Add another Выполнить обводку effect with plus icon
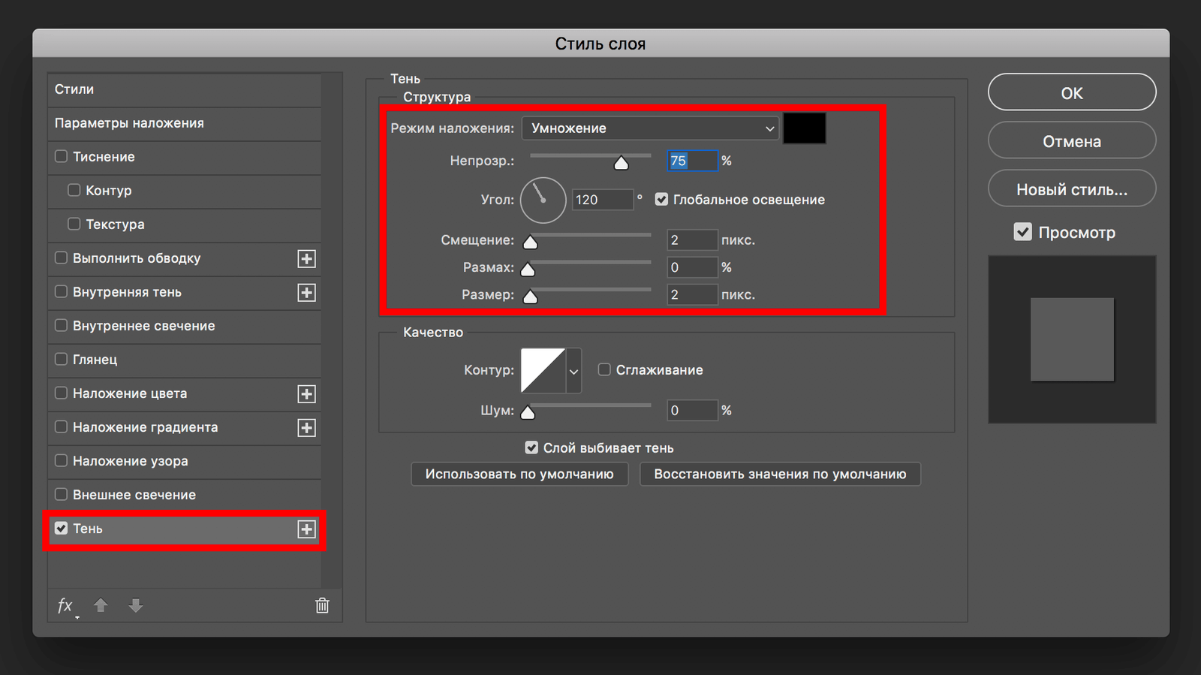 pos(306,259)
